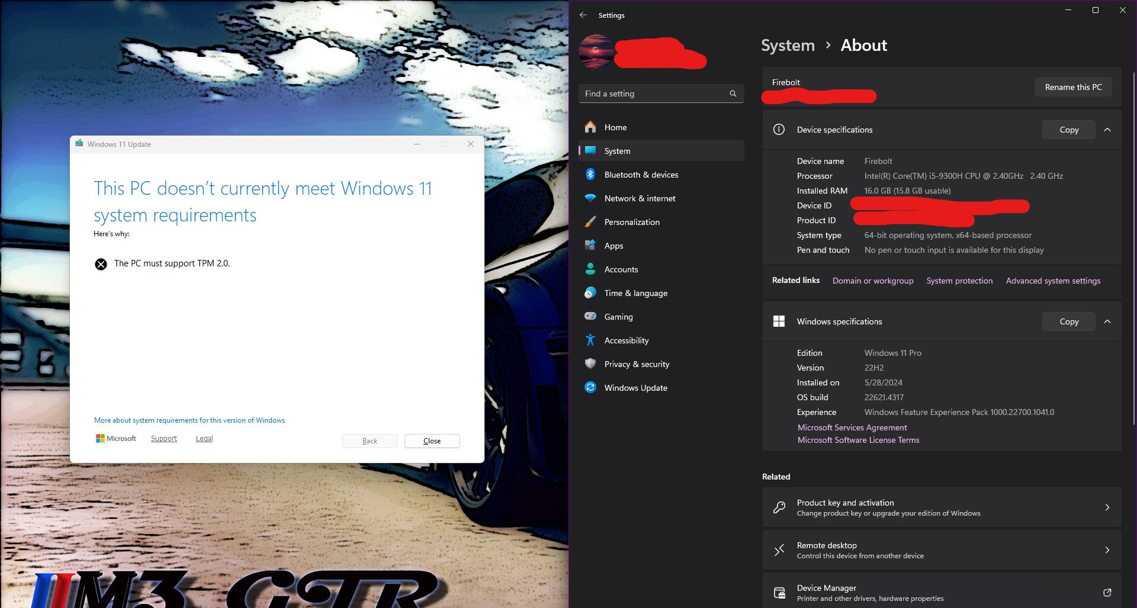Click the Privacy & security shield icon
This screenshot has width=1137, height=608.
pyautogui.click(x=590, y=364)
